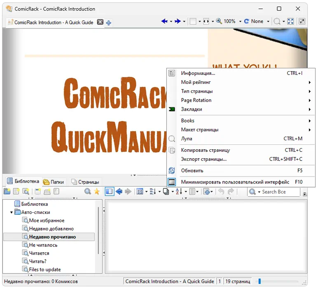Open dropdown next to previous page arrow
This screenshot has width=318, height=288.
tap(171, 21)
